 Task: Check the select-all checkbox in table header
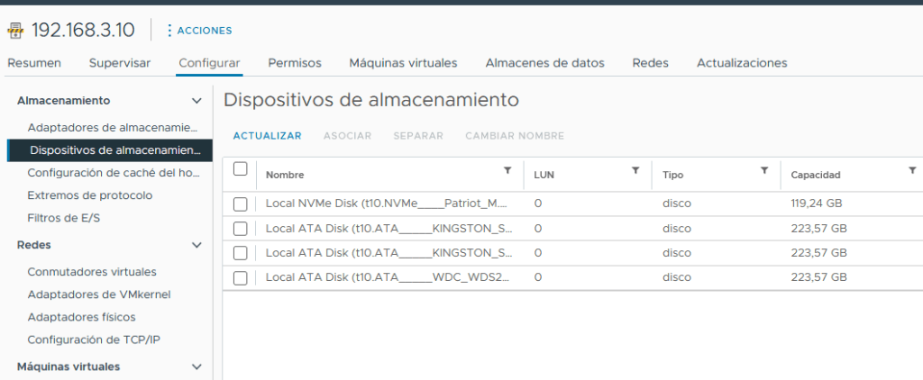click(x=240, y=168)
